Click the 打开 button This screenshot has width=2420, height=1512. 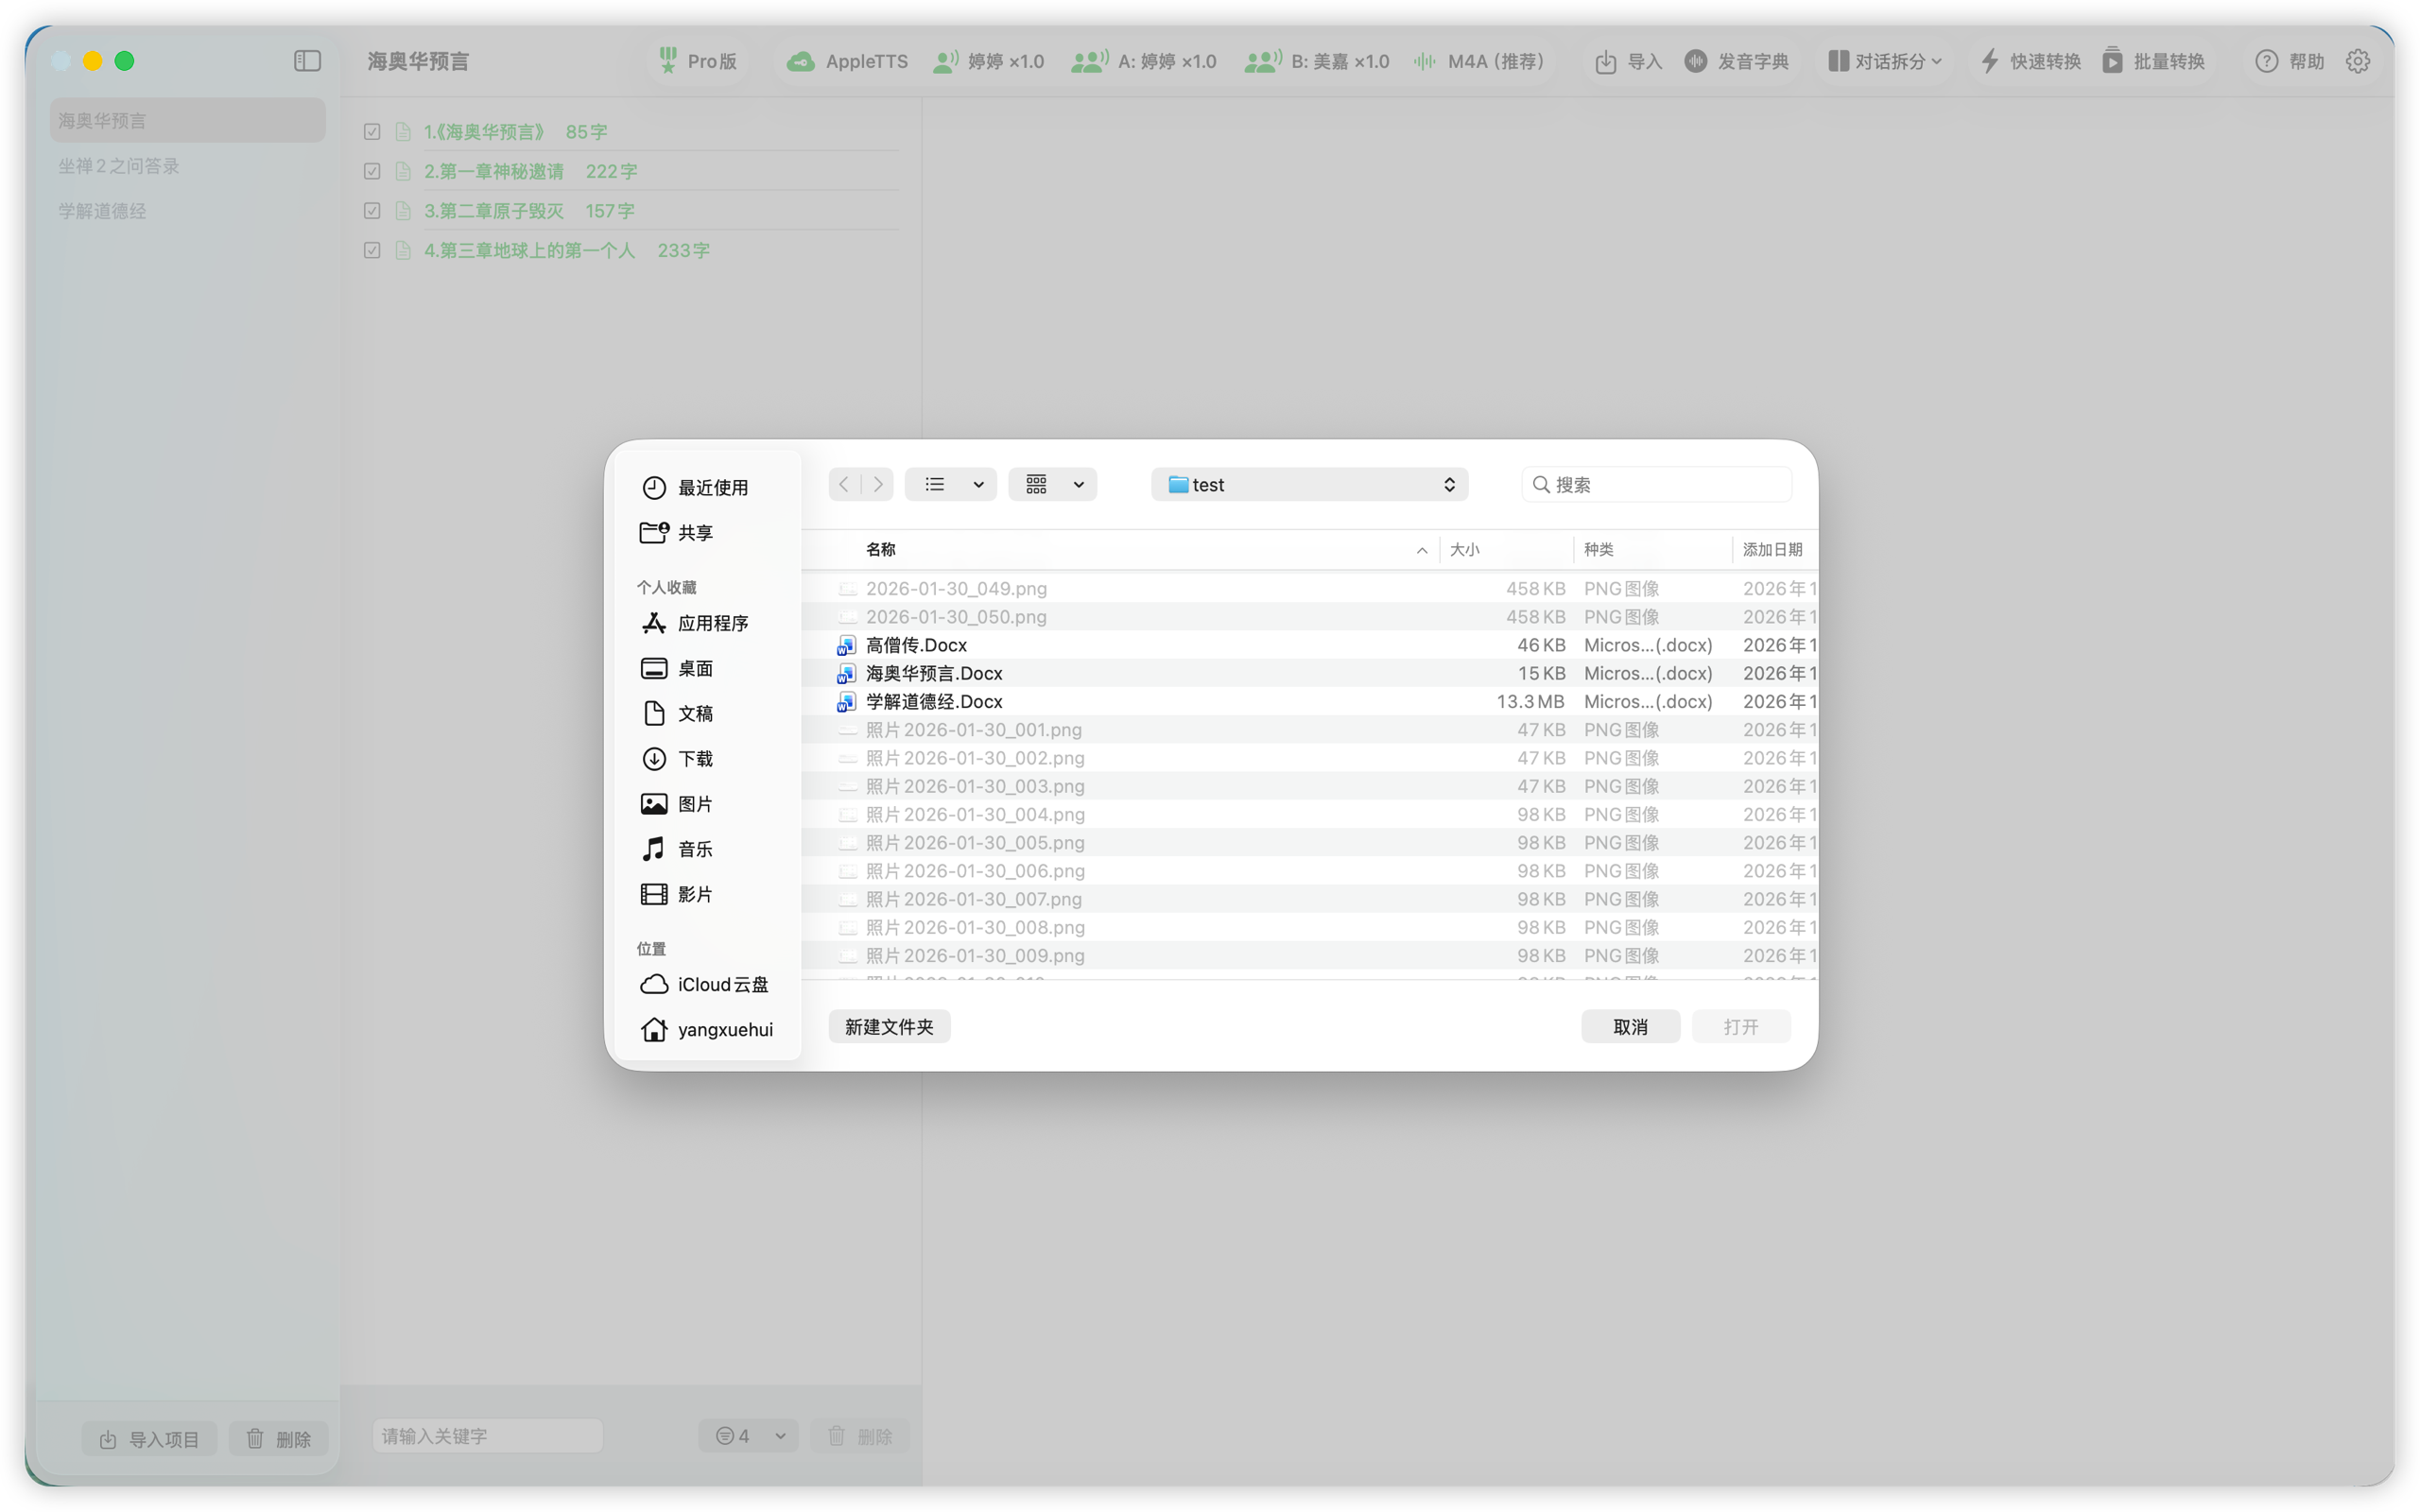[x=1741, y=1026]
